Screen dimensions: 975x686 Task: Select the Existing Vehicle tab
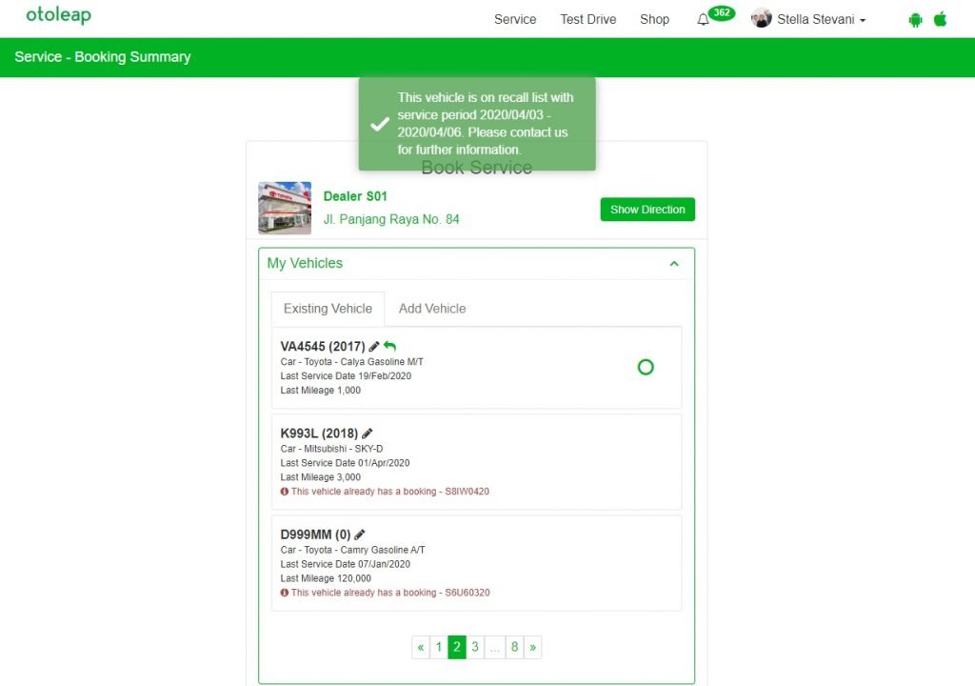pyautogui.click(x=328, y=309)
